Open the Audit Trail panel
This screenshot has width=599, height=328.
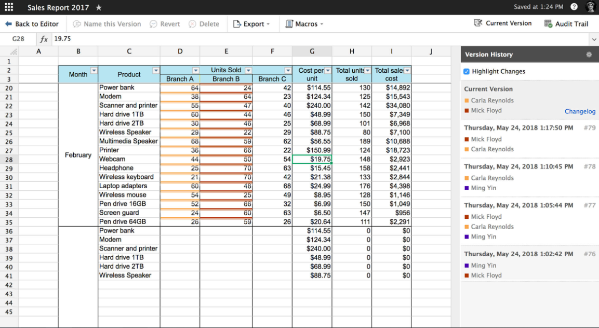(566, 23)
